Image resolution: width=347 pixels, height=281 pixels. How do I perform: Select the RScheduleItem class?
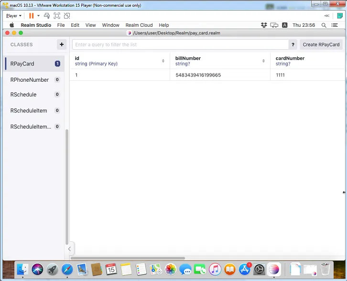(35, 110)
